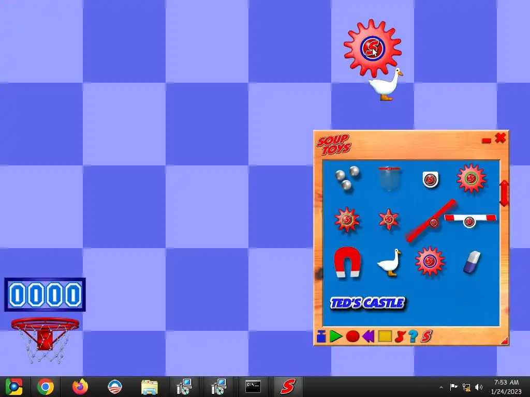Viewport: 530px width, 397px height.
Task: Click the red S icon in toybox toolbar
Action: pyautogui.click(x=426, y=336)
